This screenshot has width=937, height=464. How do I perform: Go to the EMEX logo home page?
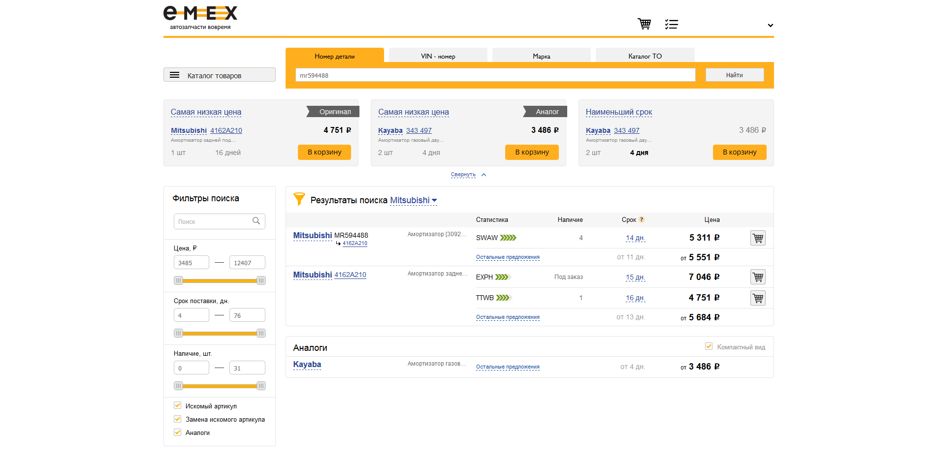coord(200,18)
